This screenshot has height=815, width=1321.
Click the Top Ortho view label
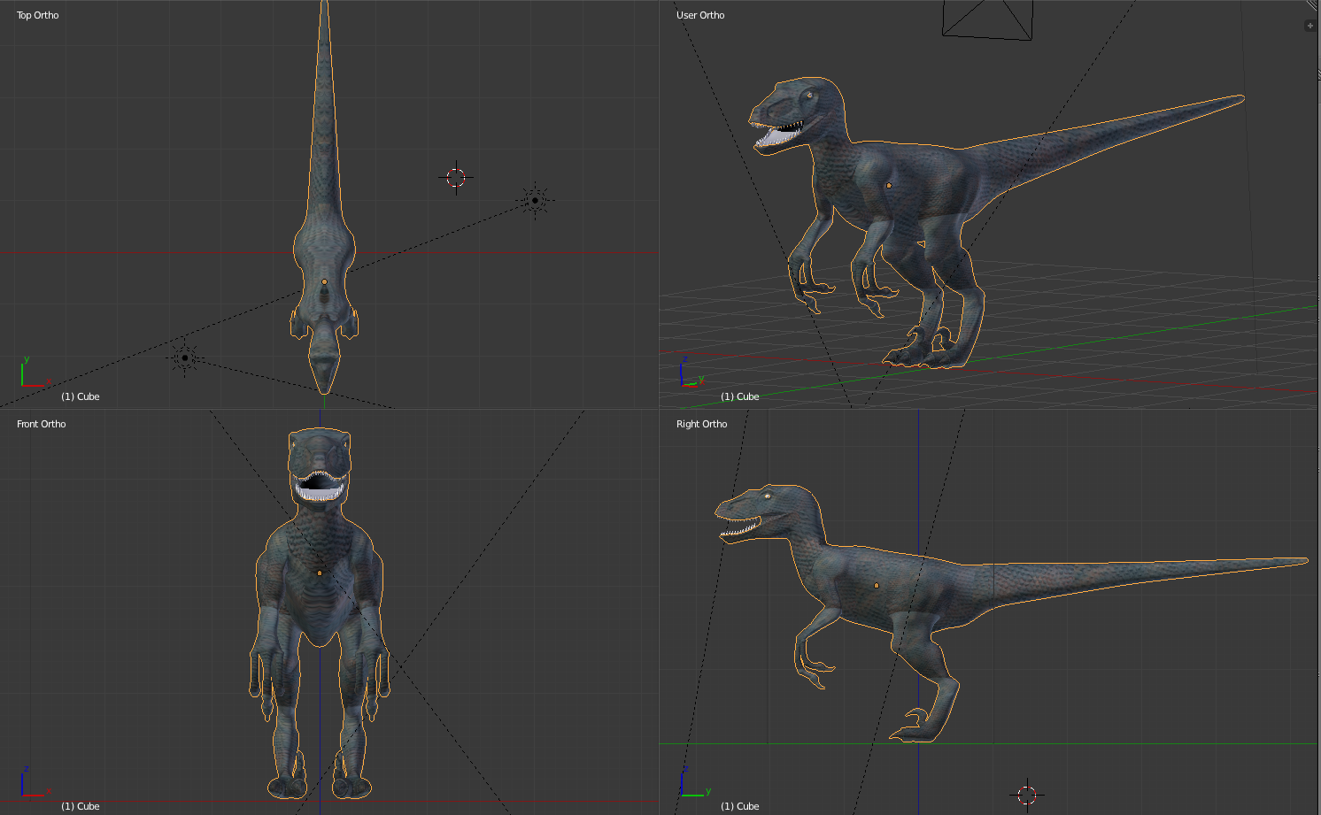click(38, 15)
